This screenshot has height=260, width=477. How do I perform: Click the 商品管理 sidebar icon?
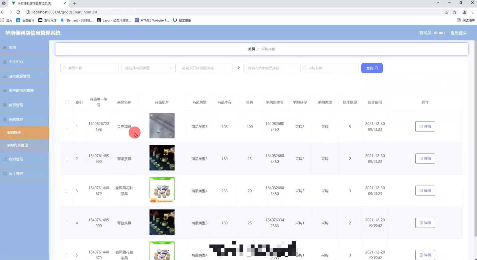coord(5,105)
